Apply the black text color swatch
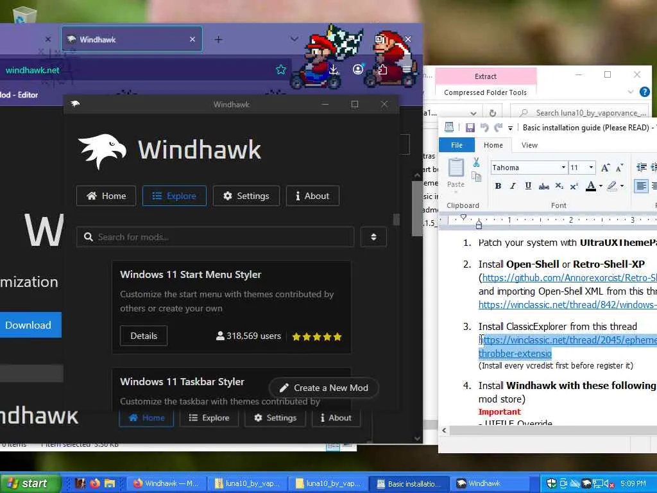This screenshot has height=493, width=657. 591,186
